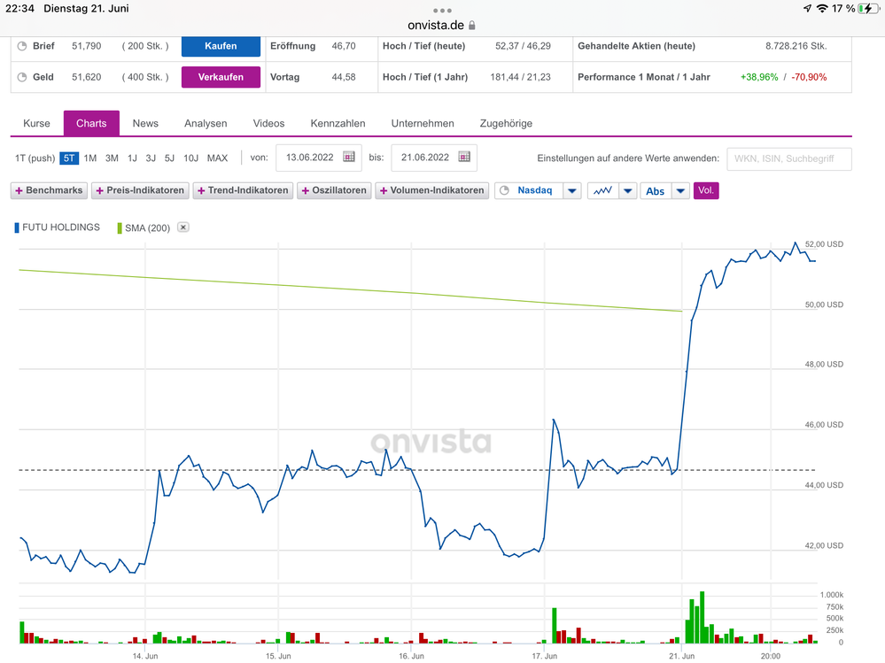Toggle the Vol. volume display
Image resolution: width=885 pixels, height=663 pixels.
tap(706, 190)
